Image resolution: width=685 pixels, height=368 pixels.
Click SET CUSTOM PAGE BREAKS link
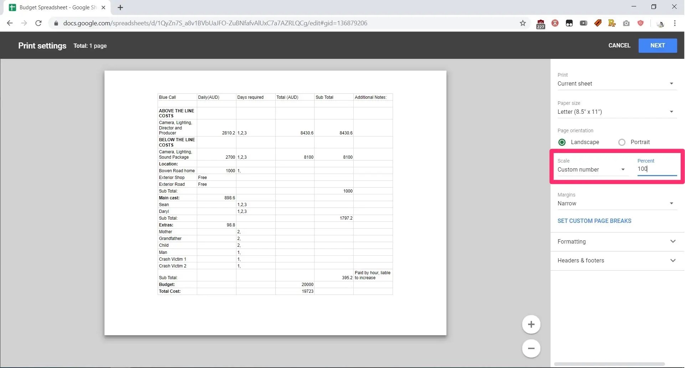click(594, 221)
